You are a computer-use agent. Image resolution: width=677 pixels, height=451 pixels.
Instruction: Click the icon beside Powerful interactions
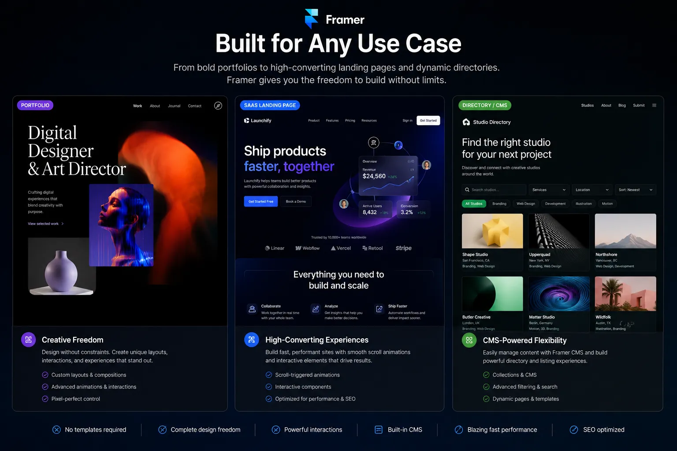[x=276, y=429]
